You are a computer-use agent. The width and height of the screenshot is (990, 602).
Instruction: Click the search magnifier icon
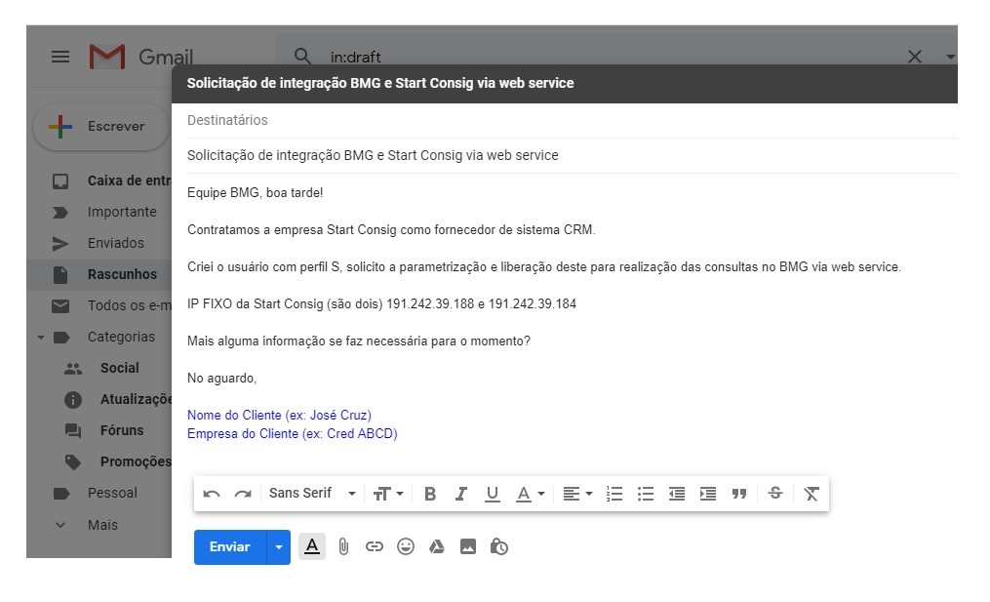pyautogui.click(x=302, y=57)
